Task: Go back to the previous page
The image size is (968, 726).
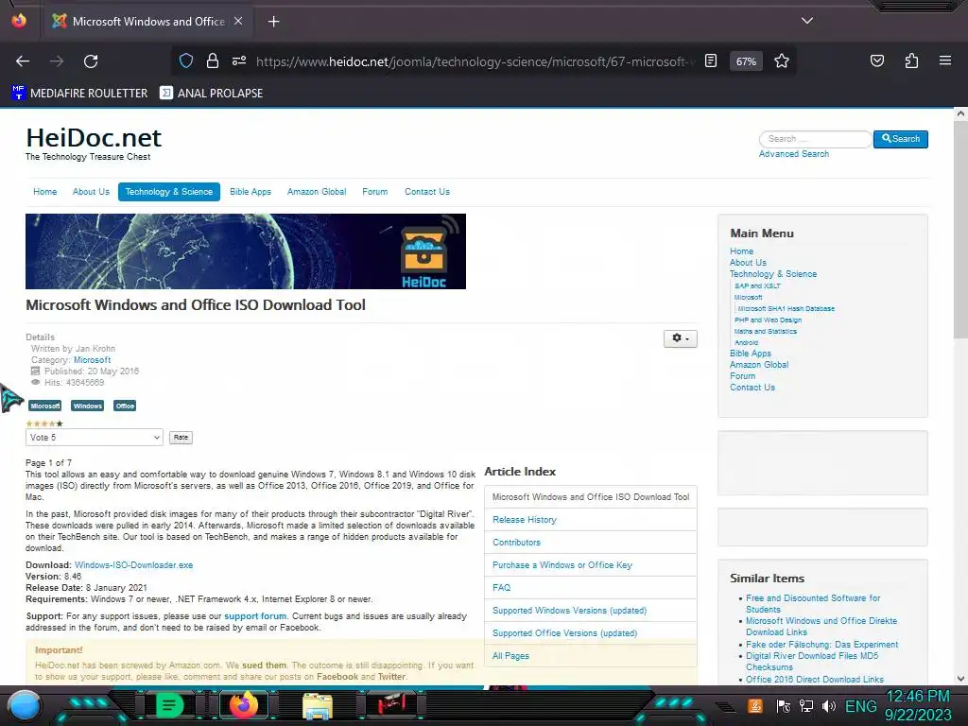Action: pyautogui.click(x=23, y=61)
